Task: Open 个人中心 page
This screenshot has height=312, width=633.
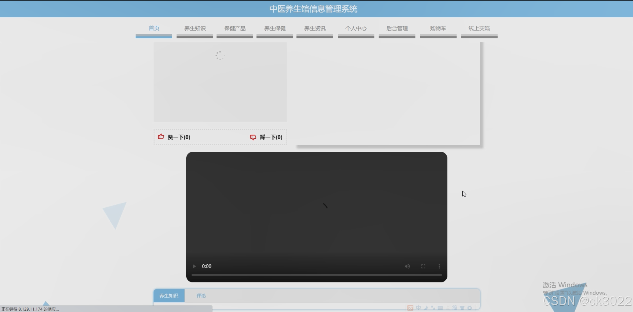Action: point(356,28)
